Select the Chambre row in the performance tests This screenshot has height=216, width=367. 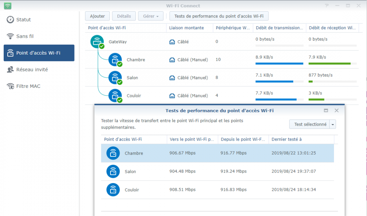click(217, 153)
